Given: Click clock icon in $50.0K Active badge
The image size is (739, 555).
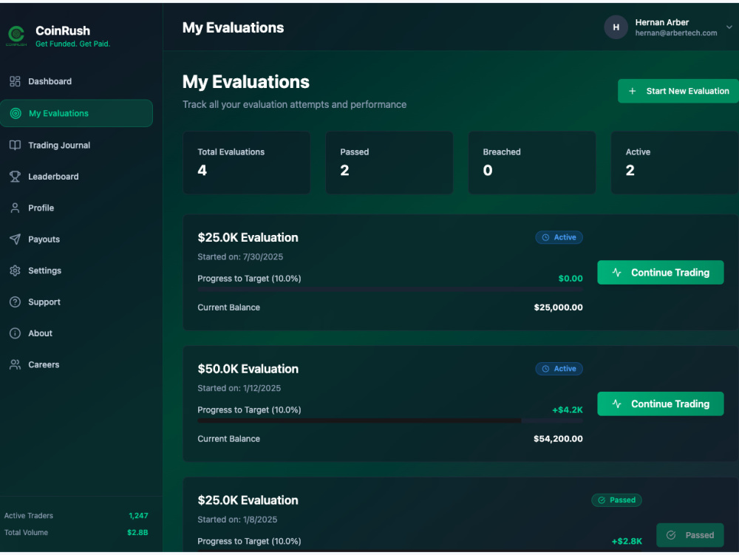Looking at the screenshot, I should (x=545, y=369).
